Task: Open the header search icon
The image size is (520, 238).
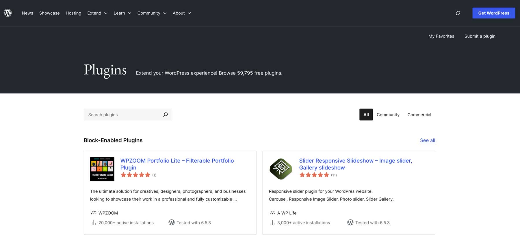Action: [458, 13]
